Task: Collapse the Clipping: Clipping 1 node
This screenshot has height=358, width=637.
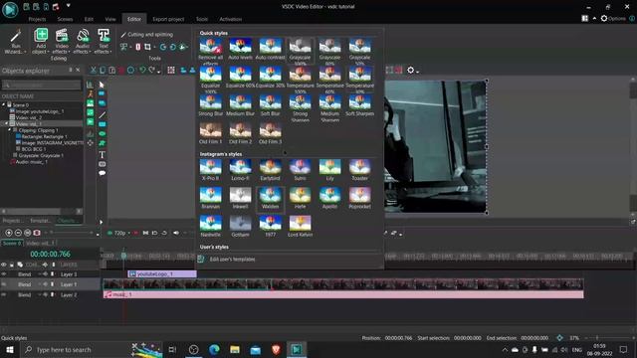Action: [10, 130]
